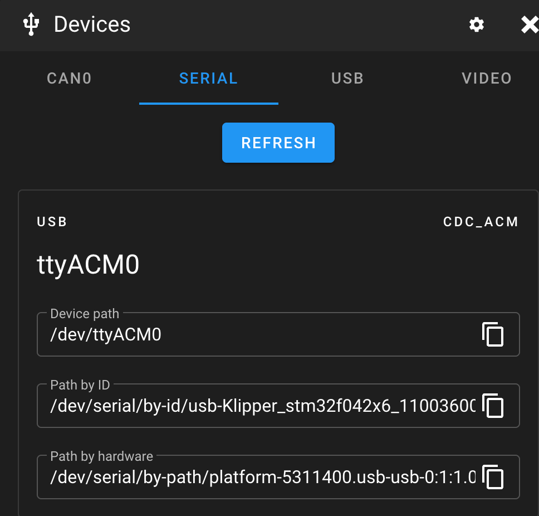This screenshot has height=516, width=539.
Task: Copy the Path by hardware value
Action: tap(493, 477)
